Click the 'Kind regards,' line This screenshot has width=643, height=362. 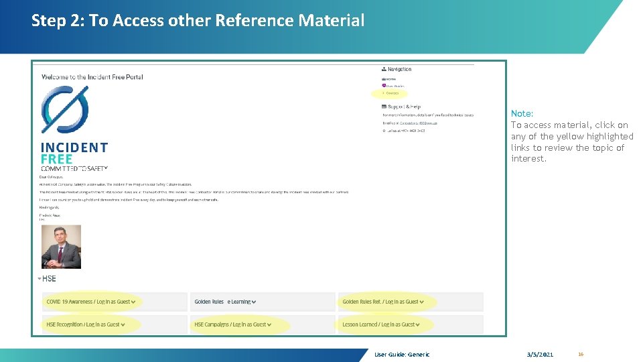tap(49, 208)
